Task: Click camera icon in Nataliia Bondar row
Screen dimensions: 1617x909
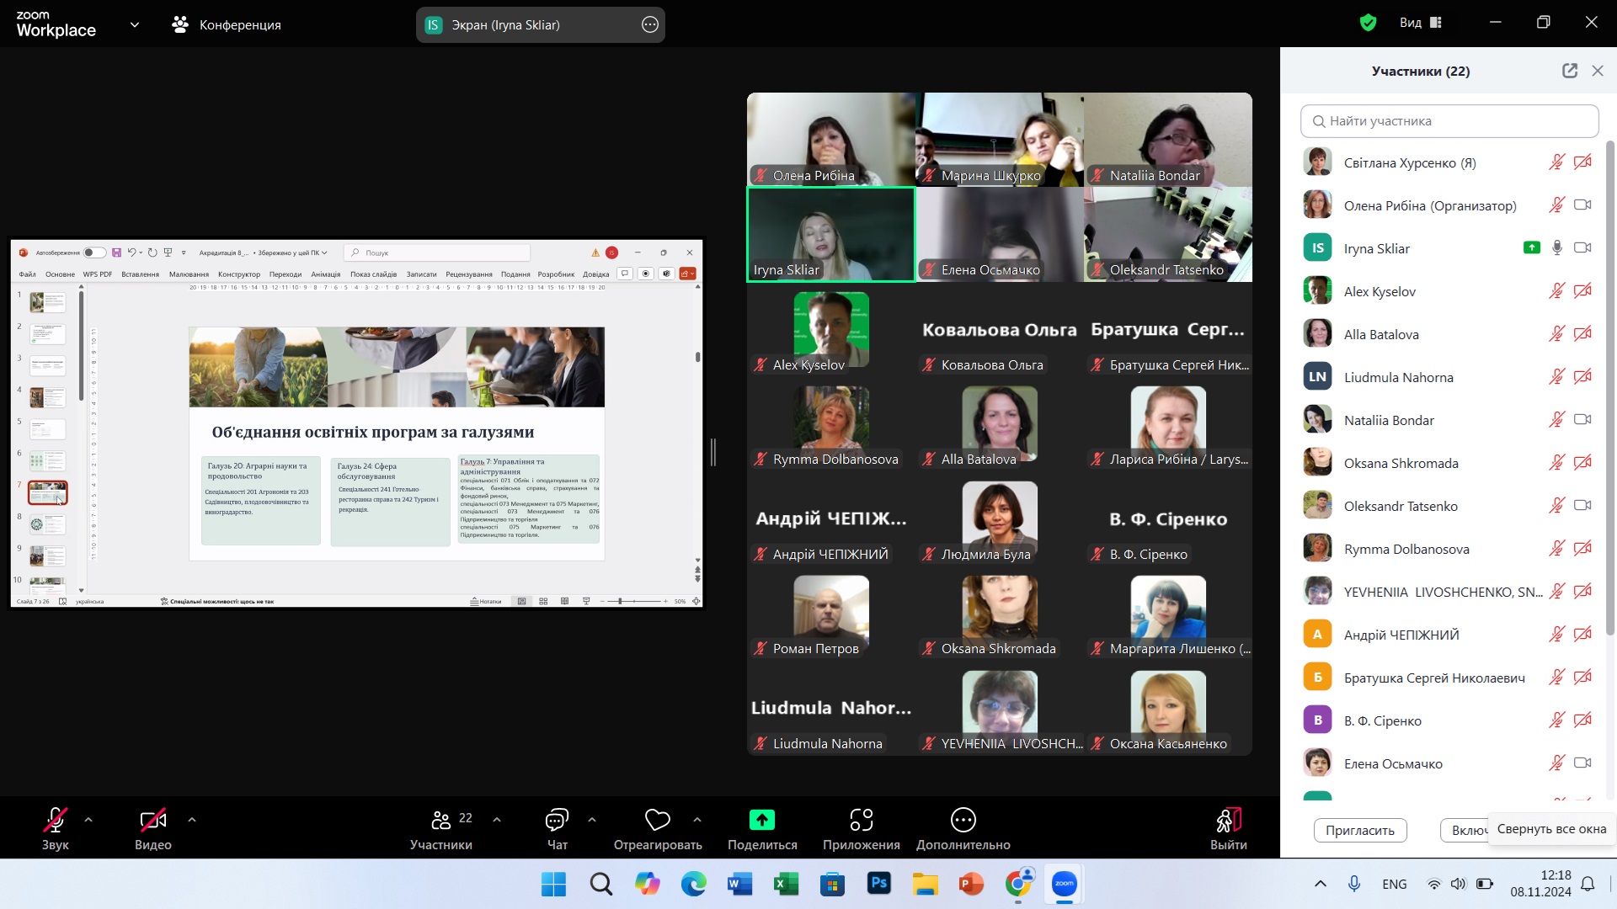Action: (x=1583, y=419)
